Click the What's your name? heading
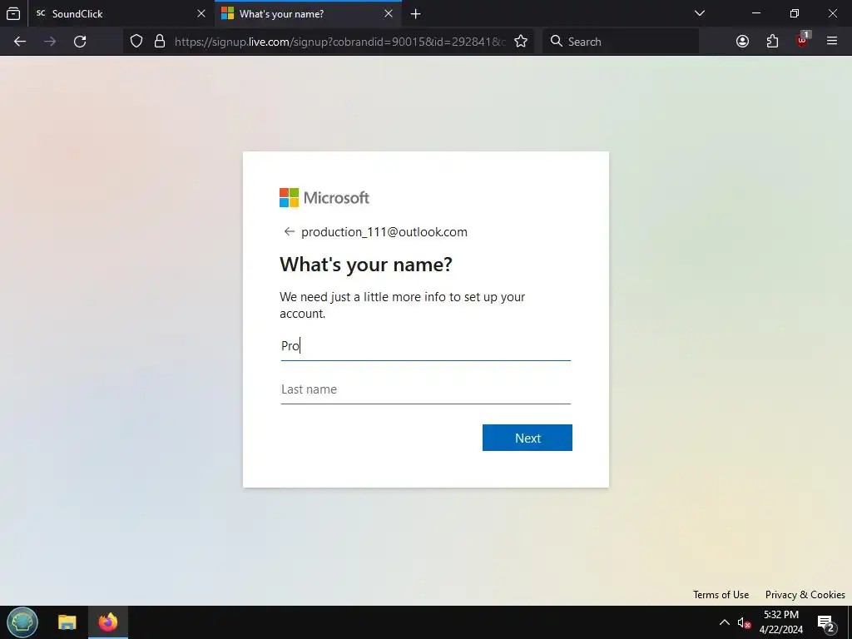852x639 pixels. [x=366, y=265]
